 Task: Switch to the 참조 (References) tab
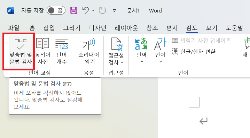tap(152, 28)
